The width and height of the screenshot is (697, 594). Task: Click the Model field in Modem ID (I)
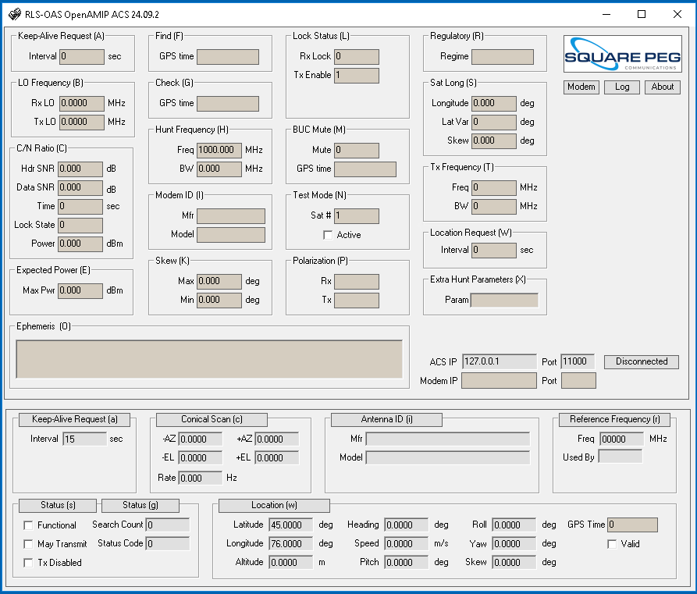point(231,235)
